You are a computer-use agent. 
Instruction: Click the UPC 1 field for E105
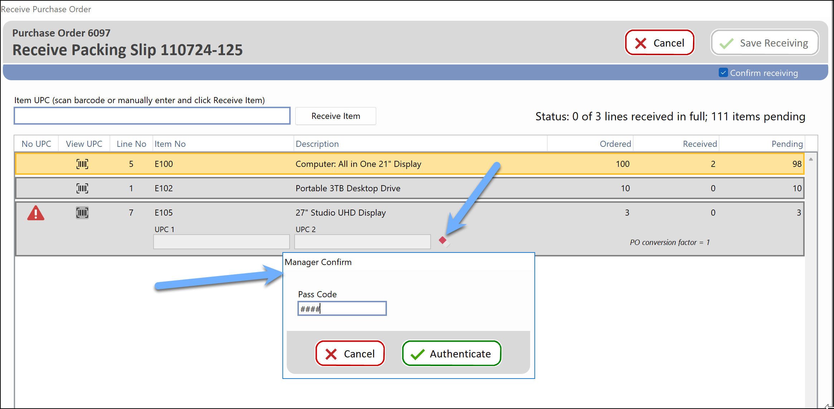coord(221,242)
